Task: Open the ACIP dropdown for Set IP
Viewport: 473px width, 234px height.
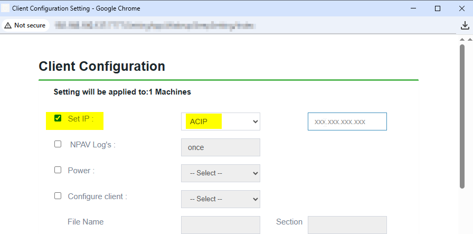Action: [x=221, y=121]
